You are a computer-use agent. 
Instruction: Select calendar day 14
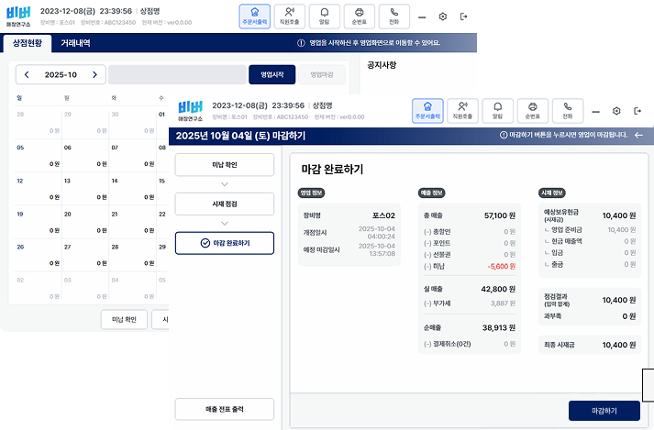pyautogui.click(x=132, y=189)
